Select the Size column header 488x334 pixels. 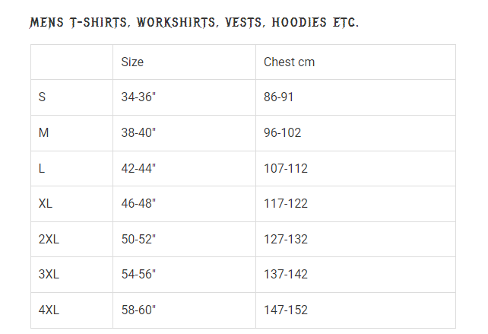point(132,62)
